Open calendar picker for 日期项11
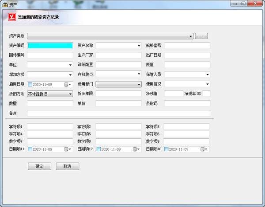Screen dimensions: 265x207 [68, 149]
